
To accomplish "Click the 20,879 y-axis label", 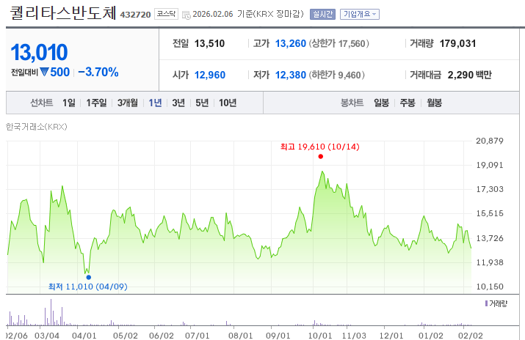I will 490,141.
